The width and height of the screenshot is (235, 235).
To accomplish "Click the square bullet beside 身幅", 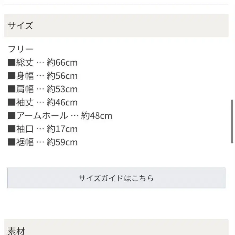I will pyautogui.click(x=11, y=76).
